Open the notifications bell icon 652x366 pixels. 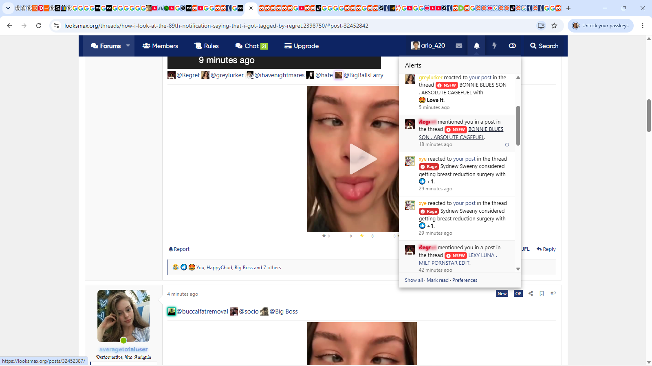(476, 46)
